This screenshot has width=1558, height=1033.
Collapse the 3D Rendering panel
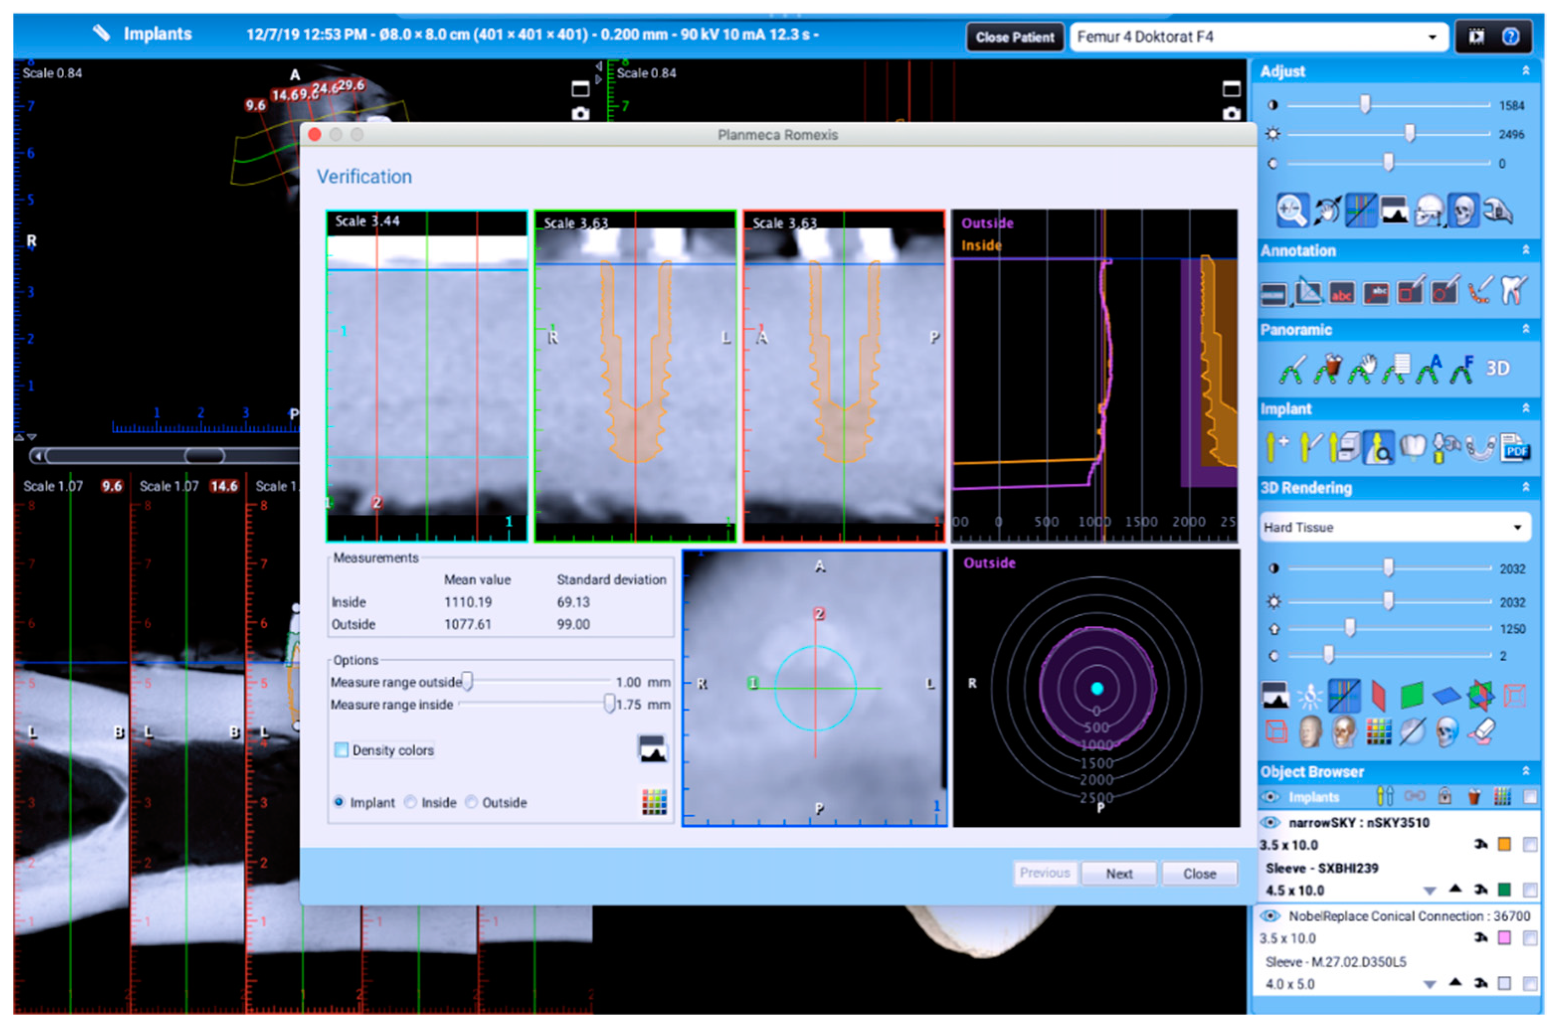coord(1526,487)
